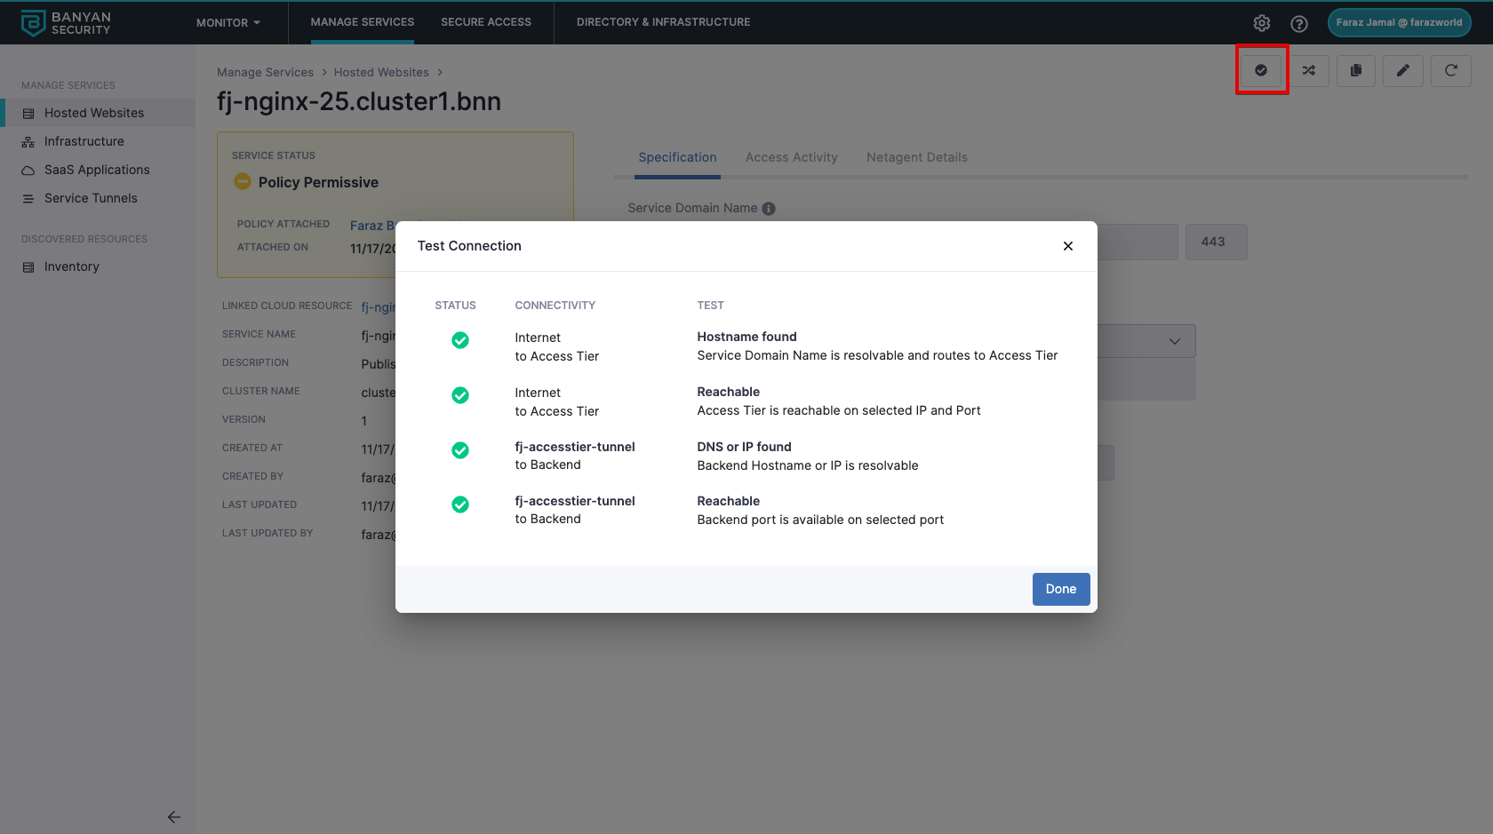
Task: Click the clone service copy icon
Action: tap(1356, 70)
